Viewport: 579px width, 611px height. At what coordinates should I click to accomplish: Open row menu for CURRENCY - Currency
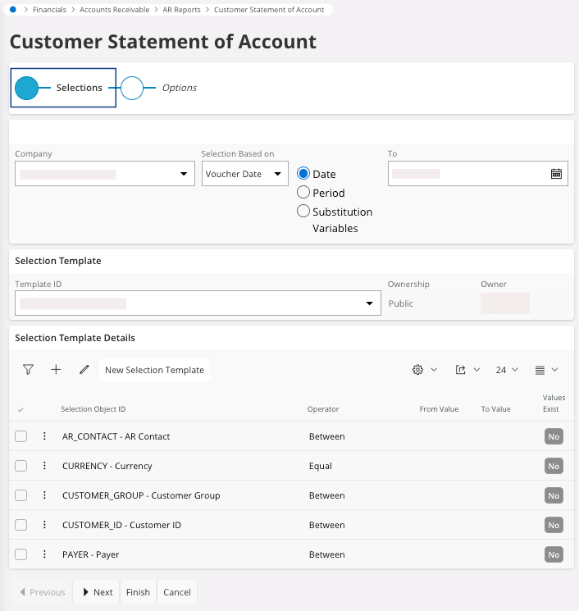pos(45,466)
